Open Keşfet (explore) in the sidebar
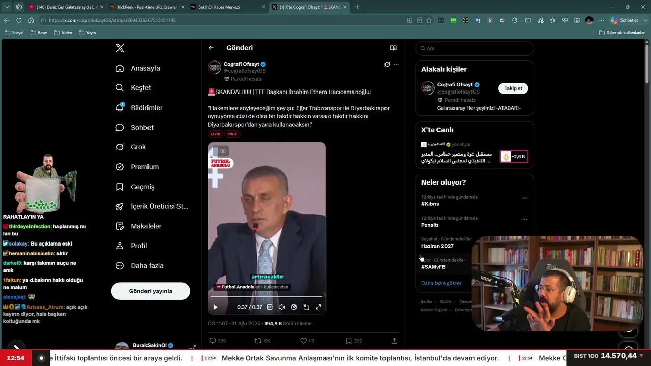651x366 pixels. [x=133, y=88]
